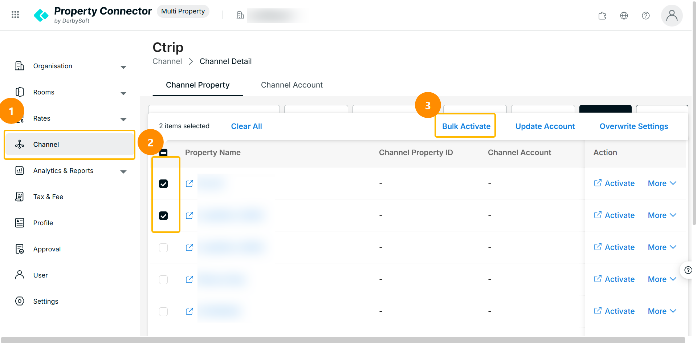Check the third property row checkbox
The width and height of the screenshot is (697, 344).
(163, 248)
